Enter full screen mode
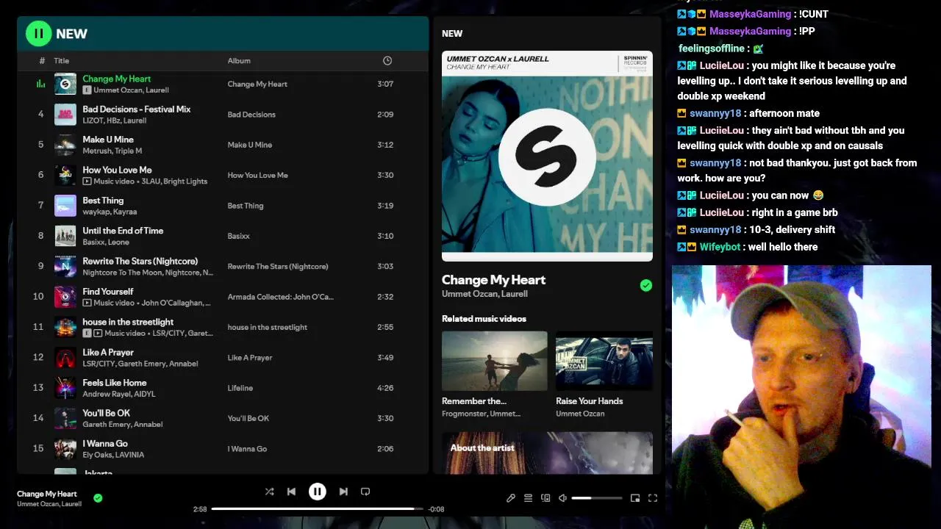Screen dimensions: 941x529 tap(652, 498)
